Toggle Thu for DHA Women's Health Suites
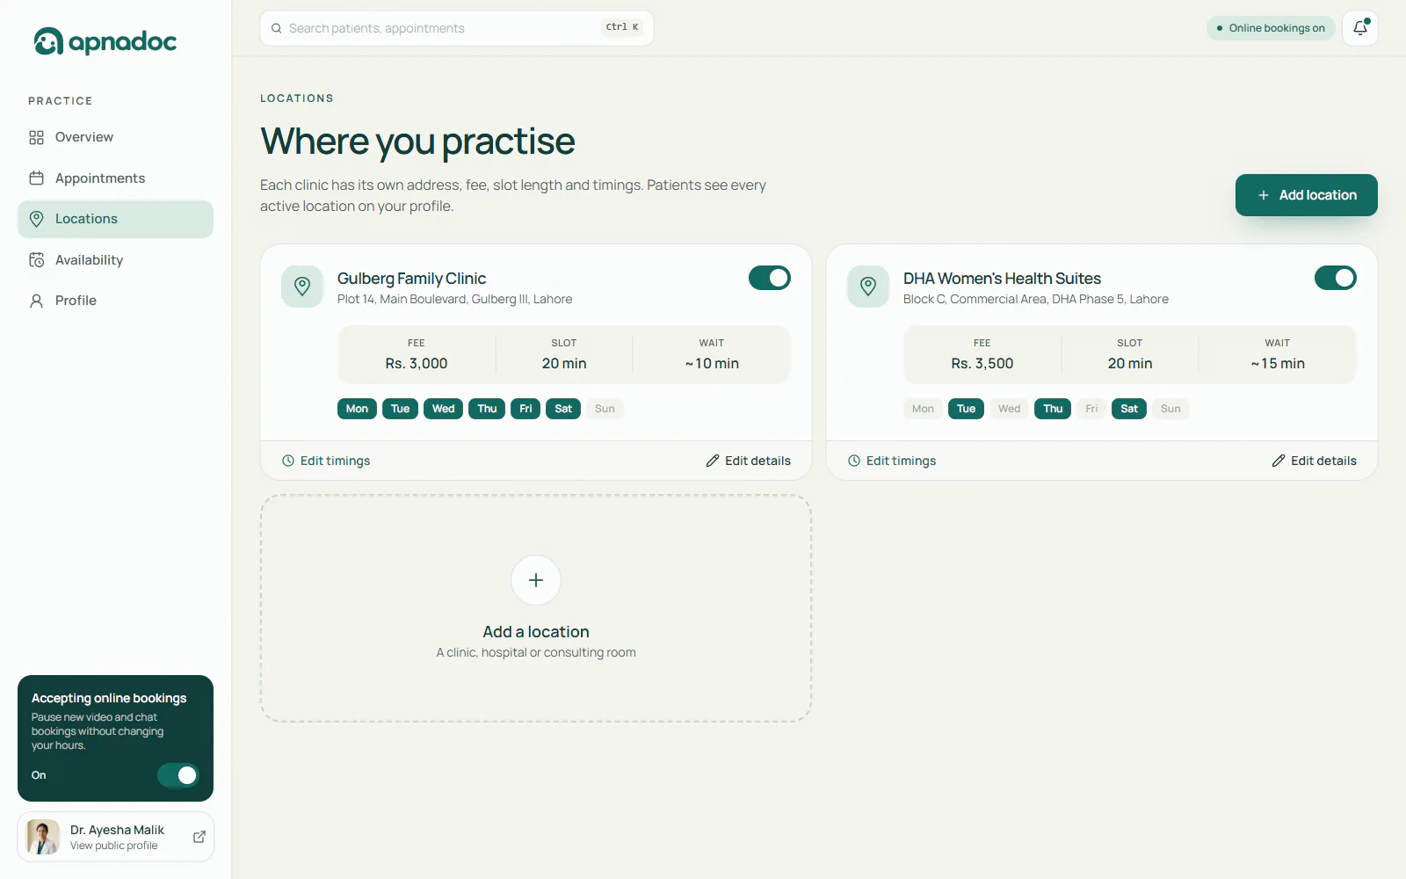The height and width of the screenshot is (879, 1406). click(x=1053, y=409)
